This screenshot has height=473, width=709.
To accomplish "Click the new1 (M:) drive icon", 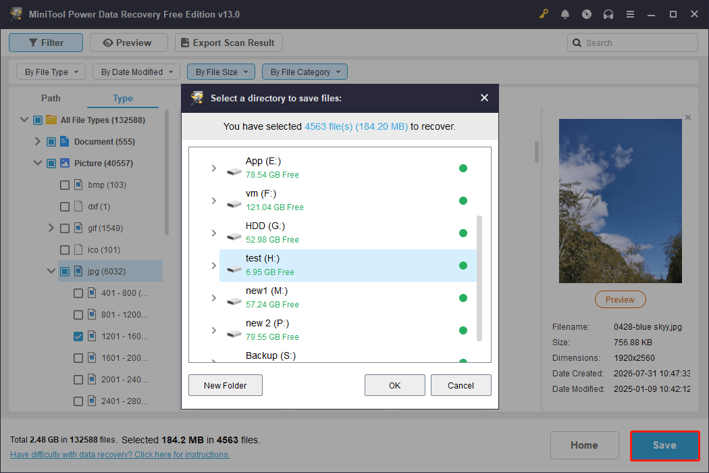I will click(234, 301).
